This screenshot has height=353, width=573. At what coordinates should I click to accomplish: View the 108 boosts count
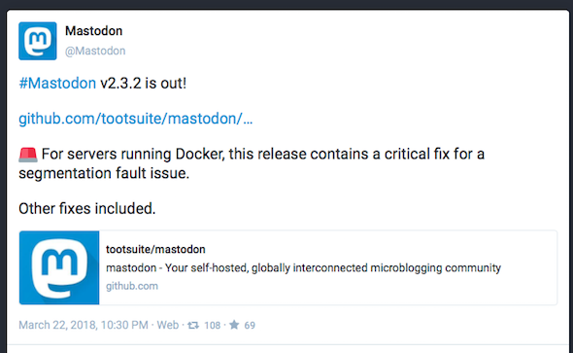coord(213,325)
